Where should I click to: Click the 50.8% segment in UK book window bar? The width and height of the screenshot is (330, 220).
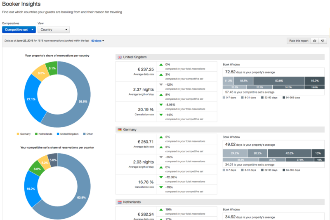click(x=279, y=81)
